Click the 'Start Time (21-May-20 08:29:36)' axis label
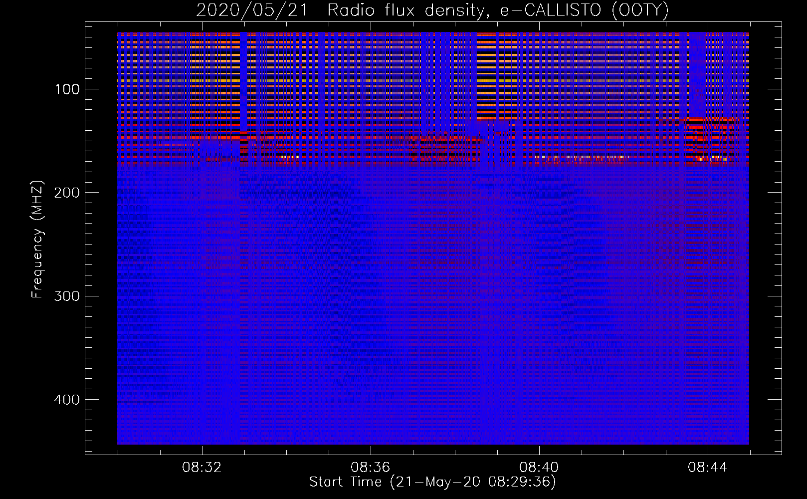This screenshot has height=499, width=807. pyautogui.click(x=432, y=482)
